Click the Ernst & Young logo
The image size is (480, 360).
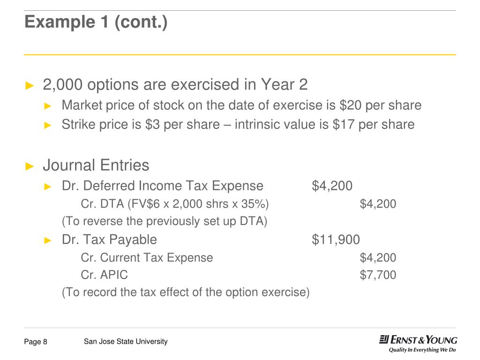[x=418, y=340]
